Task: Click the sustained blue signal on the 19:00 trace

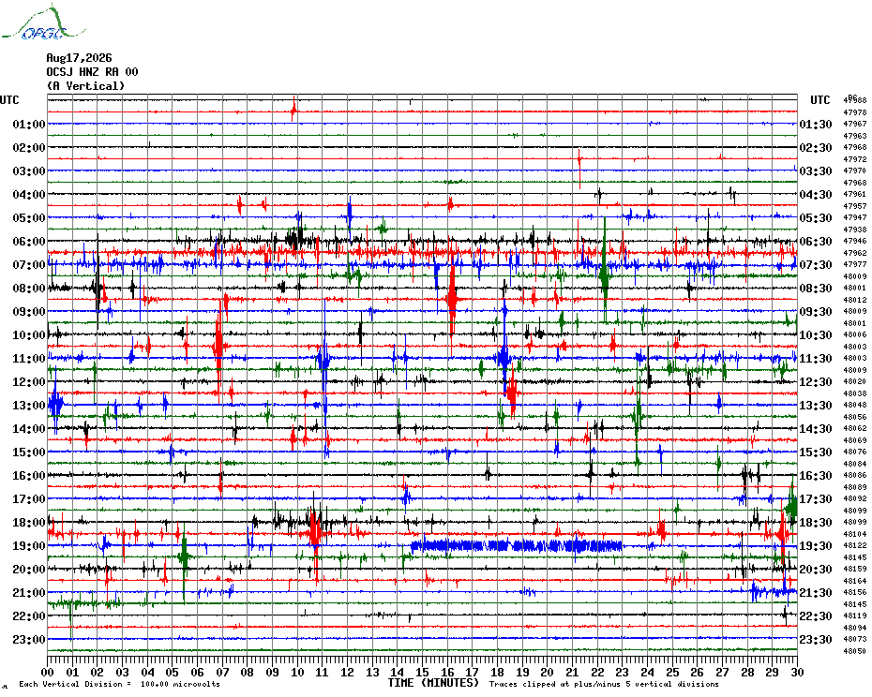Action: pos(516,546)
